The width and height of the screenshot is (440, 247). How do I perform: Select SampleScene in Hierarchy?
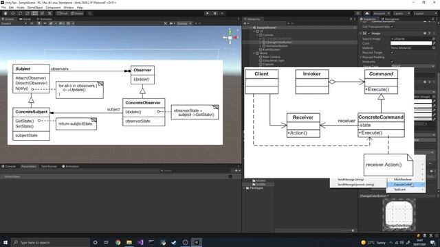click(267, 27)
